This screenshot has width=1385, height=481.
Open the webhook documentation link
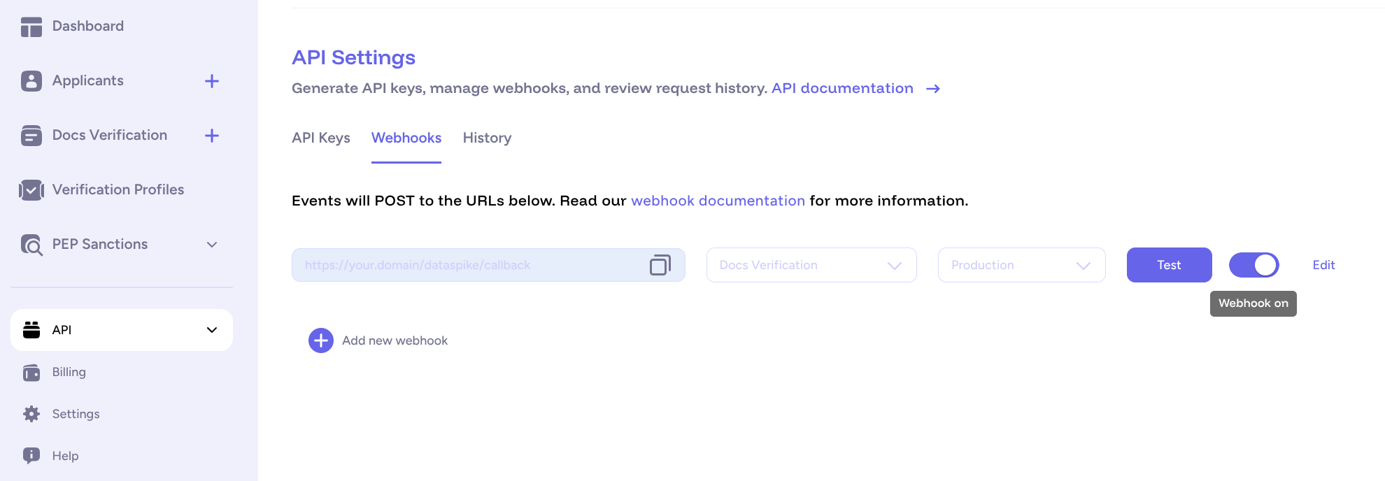coord(718,201)
